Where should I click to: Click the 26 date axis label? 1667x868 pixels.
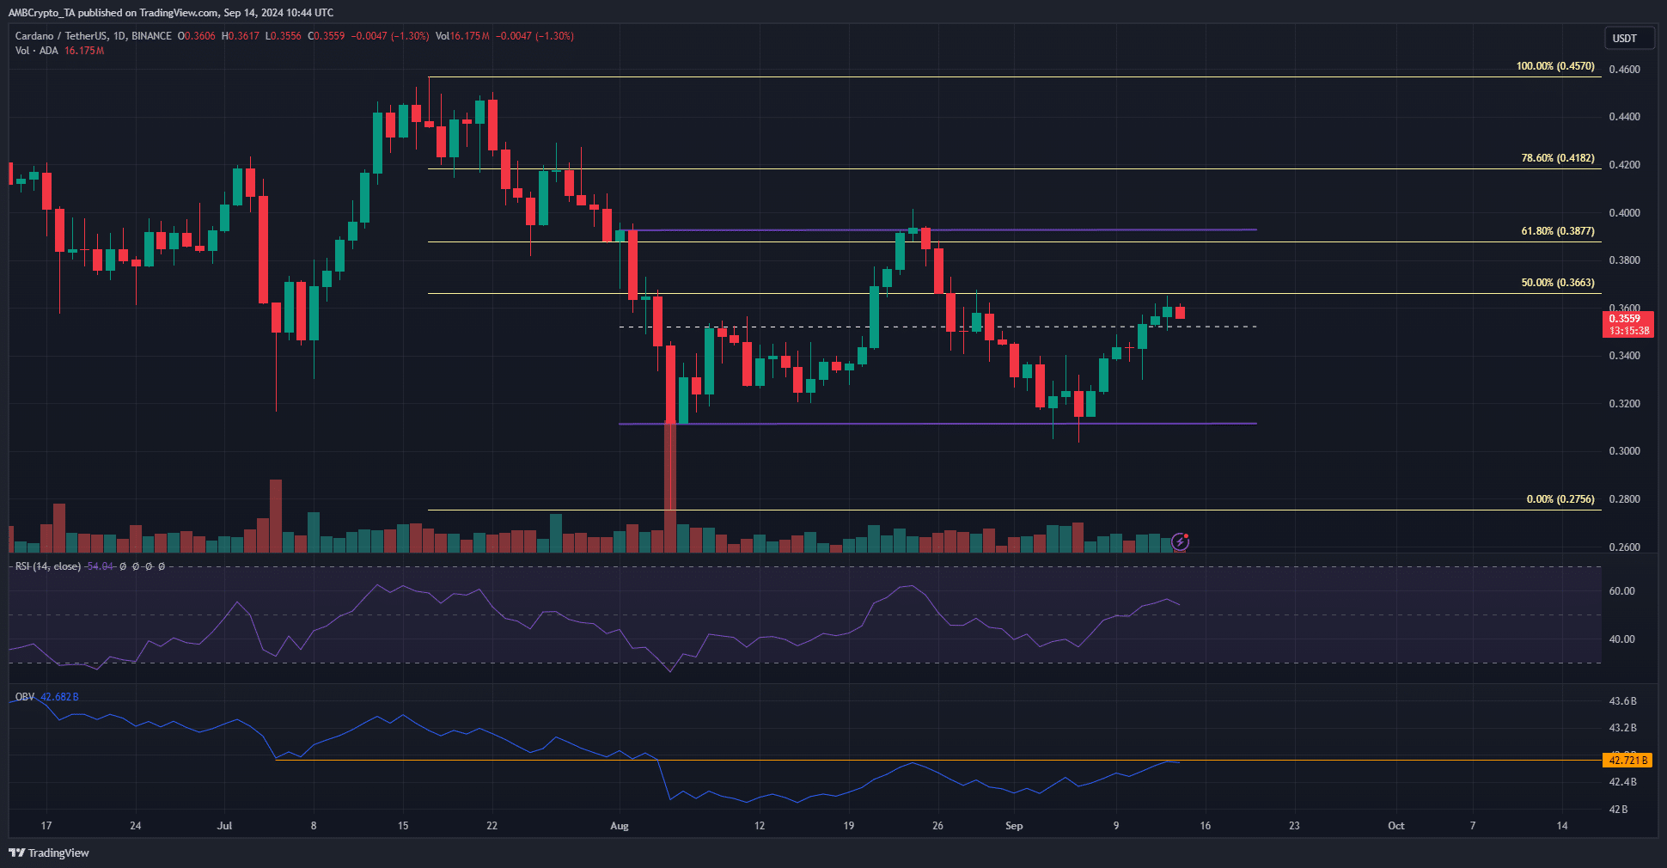pyautogui.click(x=937, y=826)
